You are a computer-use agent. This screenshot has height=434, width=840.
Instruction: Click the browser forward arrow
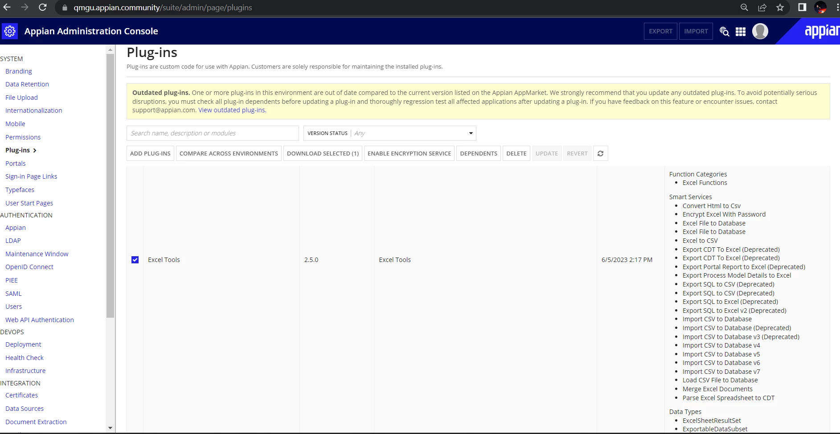[x=25, y=7]
